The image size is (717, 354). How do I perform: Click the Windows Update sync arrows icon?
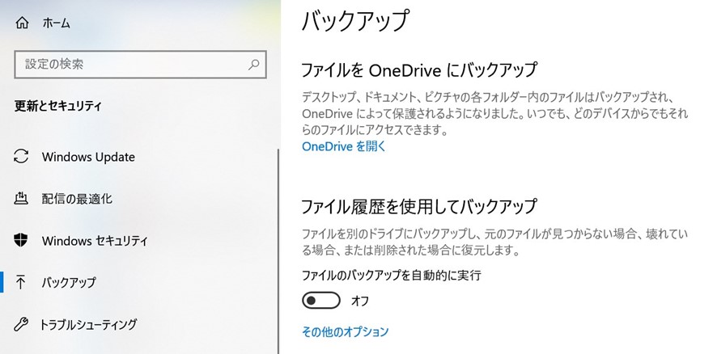click(x=21, y=156)
